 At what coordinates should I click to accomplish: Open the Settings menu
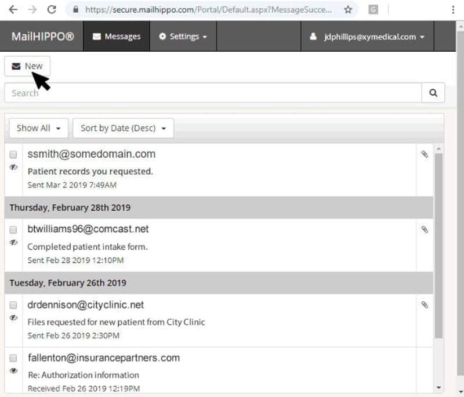[x=183, y=37]
